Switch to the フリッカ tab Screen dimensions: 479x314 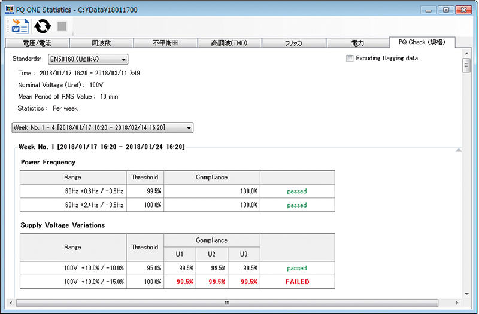(x=293, y=43)
